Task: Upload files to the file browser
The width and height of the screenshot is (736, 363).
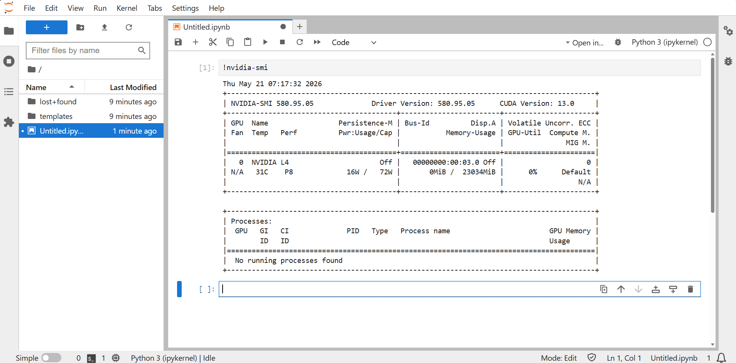Action: [105, 27]
